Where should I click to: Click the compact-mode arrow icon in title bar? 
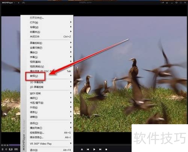click(167, 3)
